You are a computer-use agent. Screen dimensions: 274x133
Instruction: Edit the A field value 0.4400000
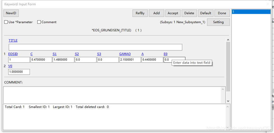coord(152,60)
